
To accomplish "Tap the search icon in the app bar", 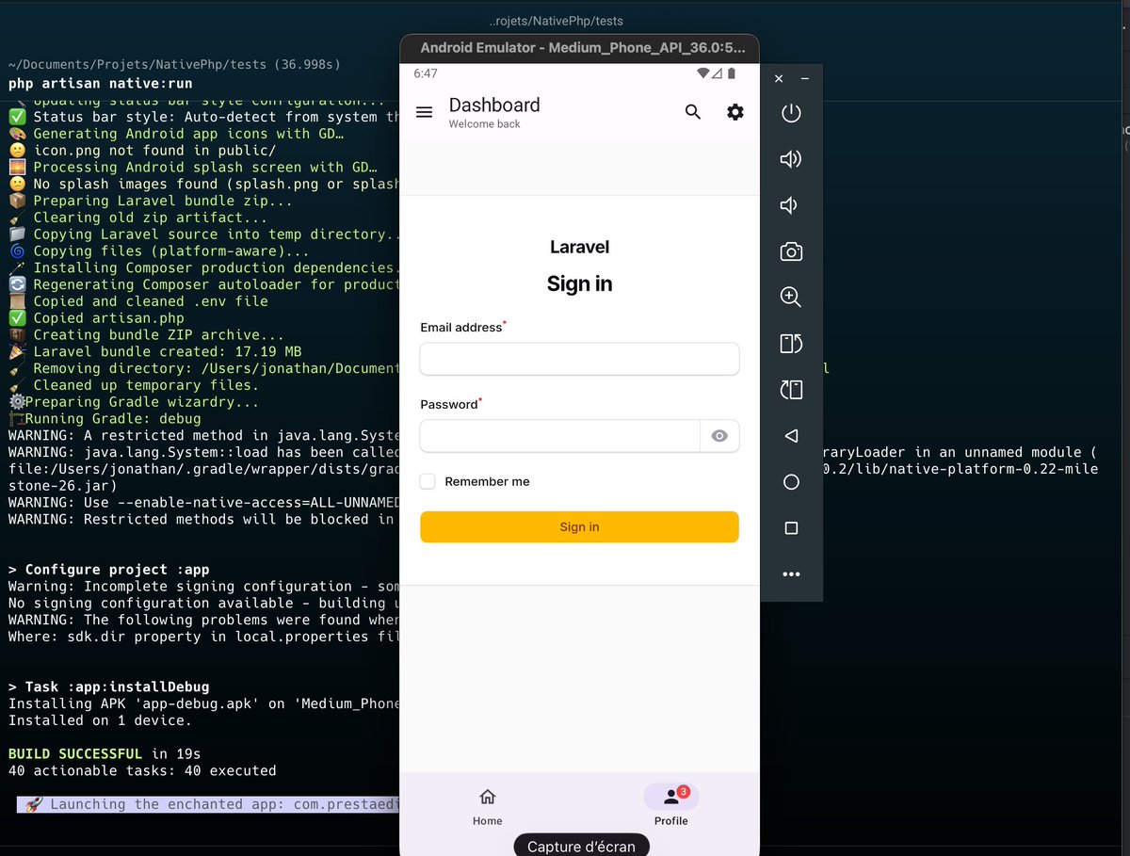I will [693, 112].
